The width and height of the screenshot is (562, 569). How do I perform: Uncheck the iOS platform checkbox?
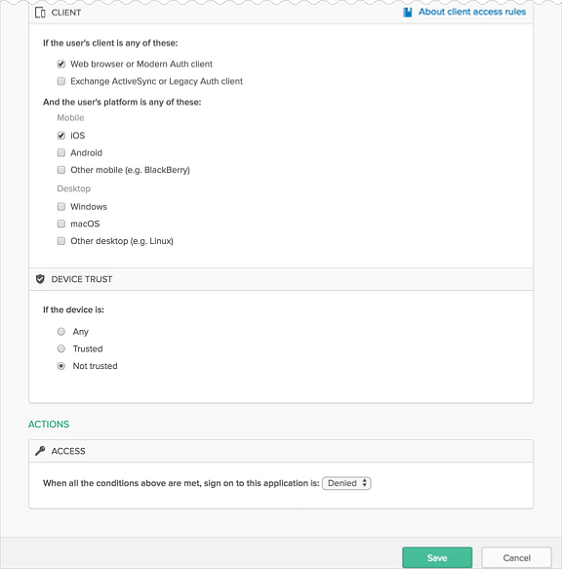point(60,136)
